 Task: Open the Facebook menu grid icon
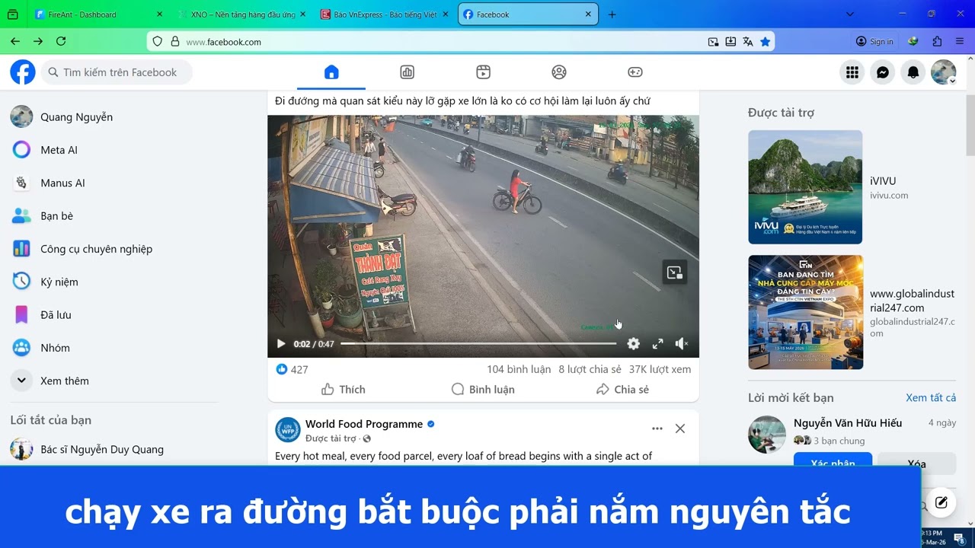click(x=852, y=72)
